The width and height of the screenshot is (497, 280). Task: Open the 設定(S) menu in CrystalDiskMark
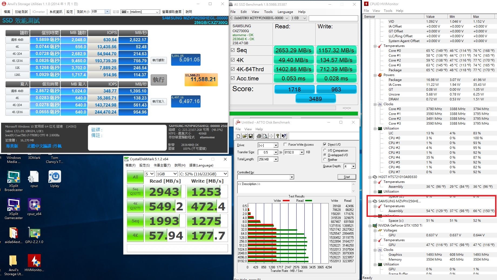pyautogui.click(x=145, y=165)
